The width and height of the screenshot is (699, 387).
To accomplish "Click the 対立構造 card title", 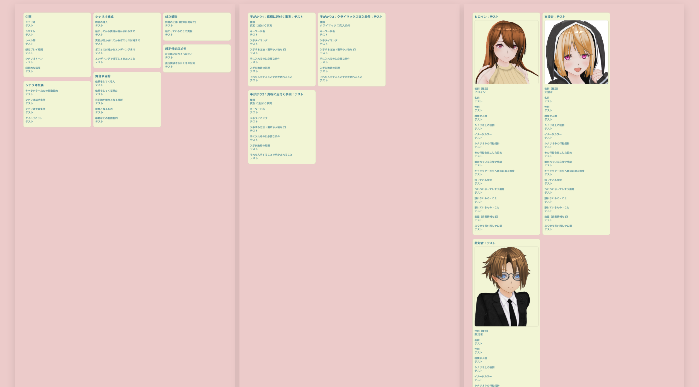I will tap(171, 17).
